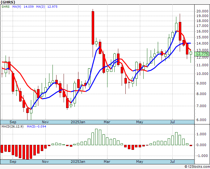
Task: Click Jul on the MACD time axis
Action: (x=172, y=162)
